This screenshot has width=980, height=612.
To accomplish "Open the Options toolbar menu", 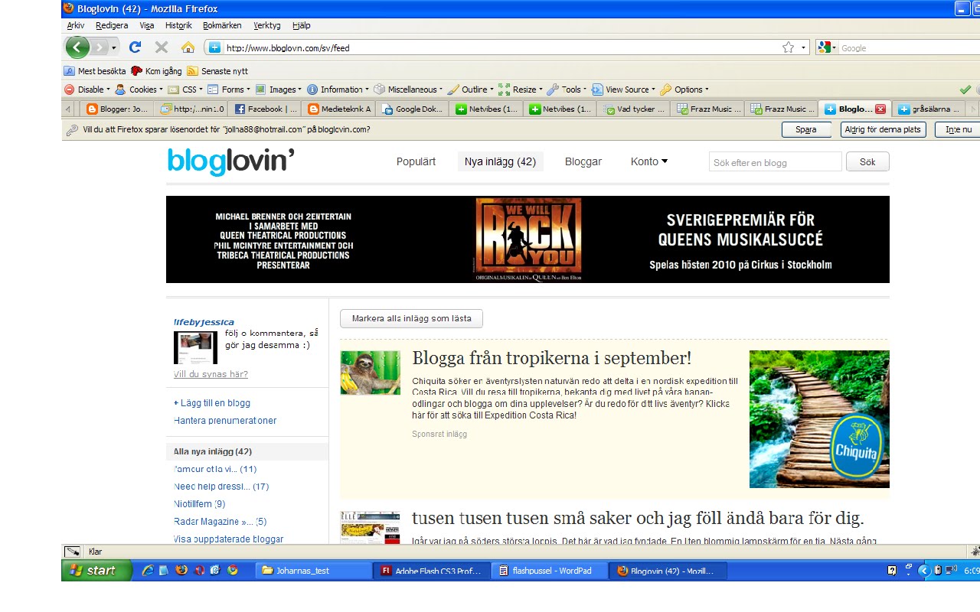I will 684,90.
